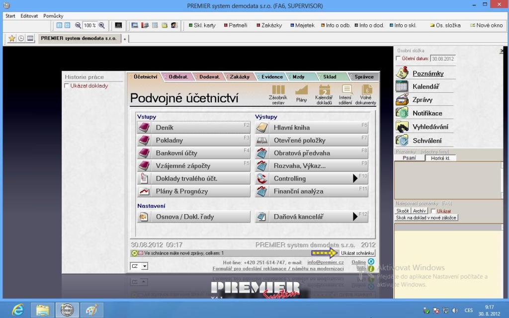Switch to the Mzdy tab
This screenshot has width=509, height=318.
[x=298, y=77]
